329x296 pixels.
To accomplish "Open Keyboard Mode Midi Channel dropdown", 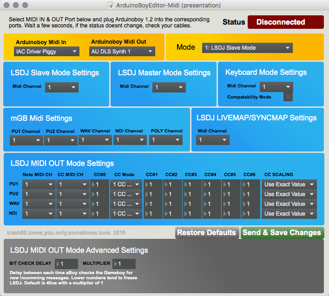I will coord(276,87).
